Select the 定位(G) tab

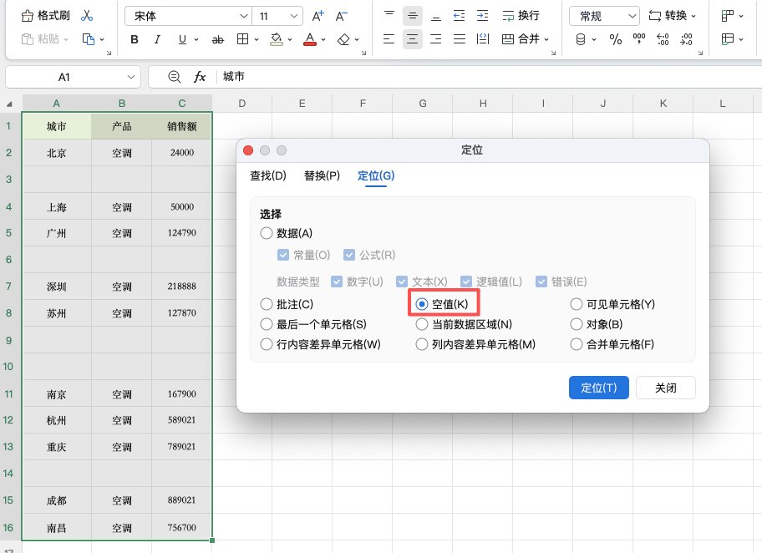(376, 175)
